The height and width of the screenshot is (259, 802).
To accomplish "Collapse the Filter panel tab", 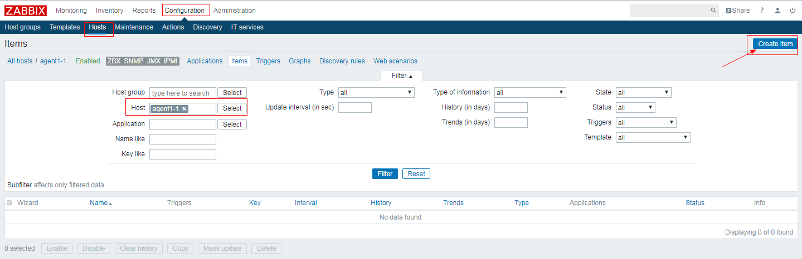I will 401,76.
